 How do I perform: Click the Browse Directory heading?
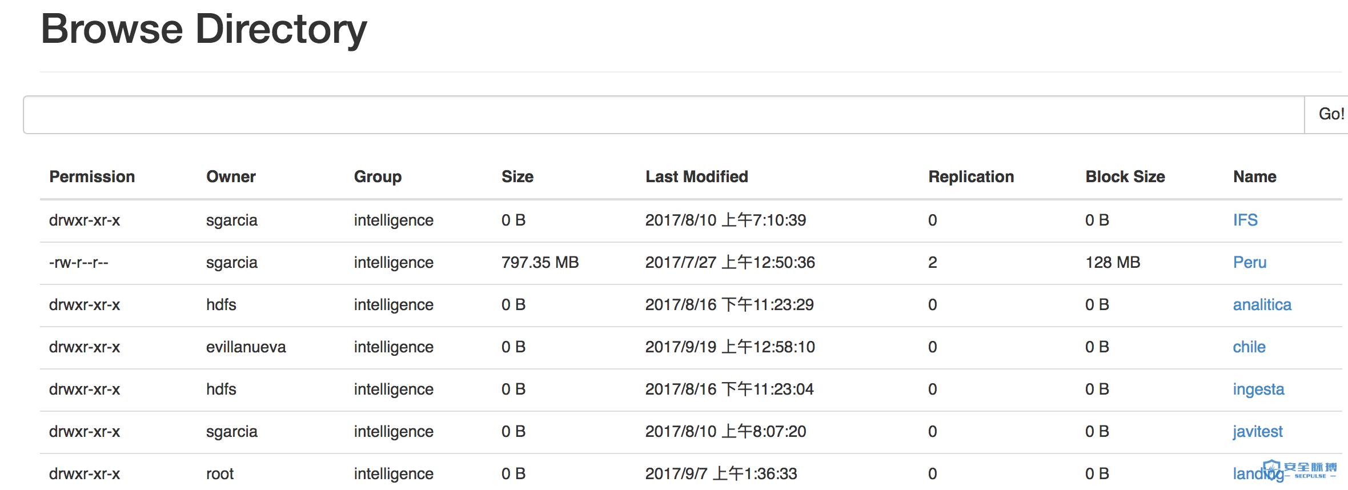click(x=204, y=29)
